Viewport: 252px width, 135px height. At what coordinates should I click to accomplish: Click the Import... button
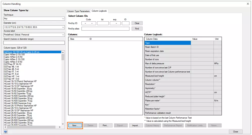(x=136, y=125)
